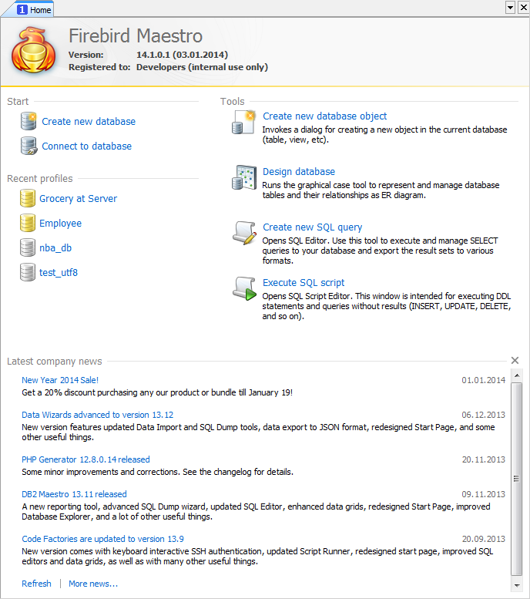Close the Home tab with the top-right X

point(524,7)
